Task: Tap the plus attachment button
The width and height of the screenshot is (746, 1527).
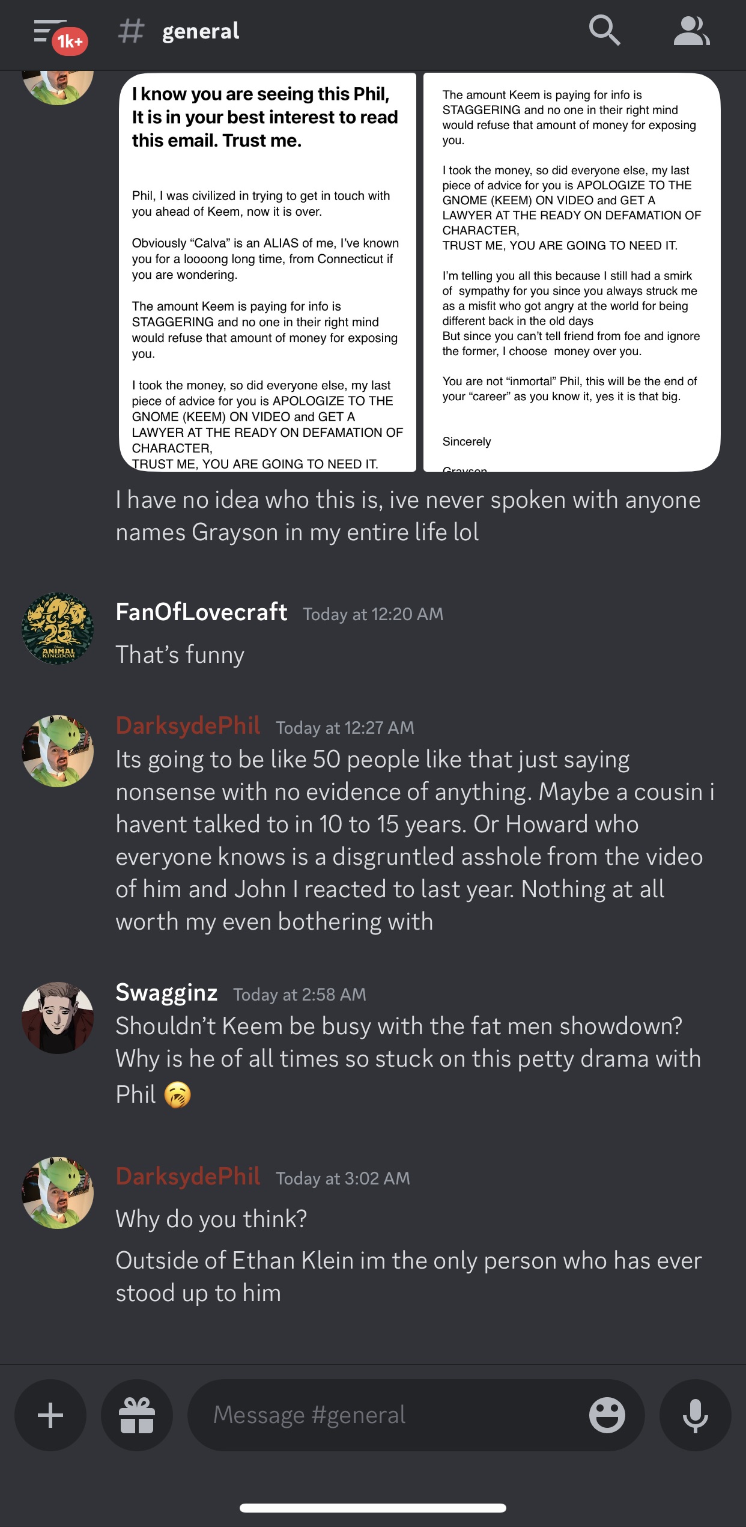Action: 50,1415
